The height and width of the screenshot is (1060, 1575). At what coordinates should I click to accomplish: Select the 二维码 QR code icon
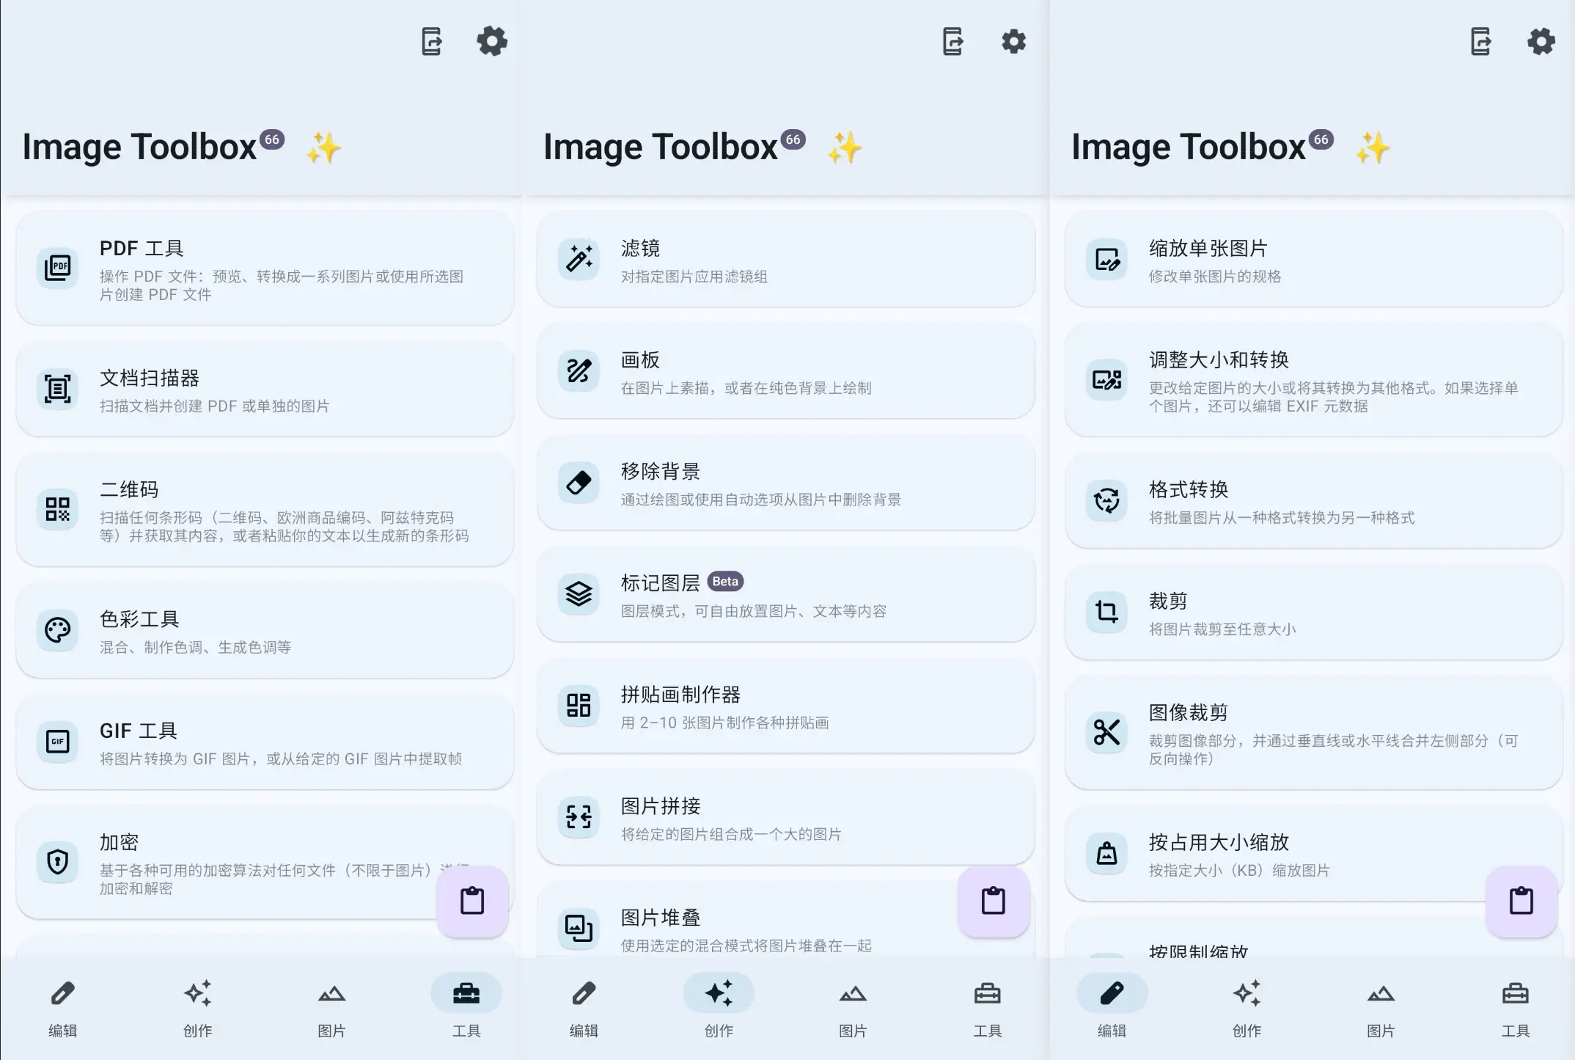point(57,509)
